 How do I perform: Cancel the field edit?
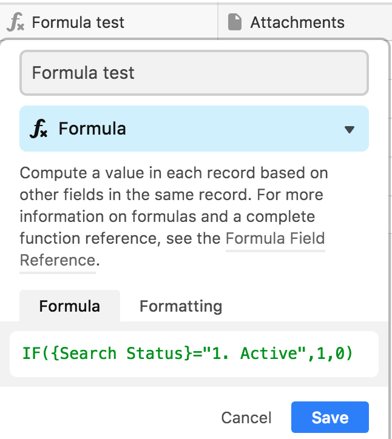246,417
